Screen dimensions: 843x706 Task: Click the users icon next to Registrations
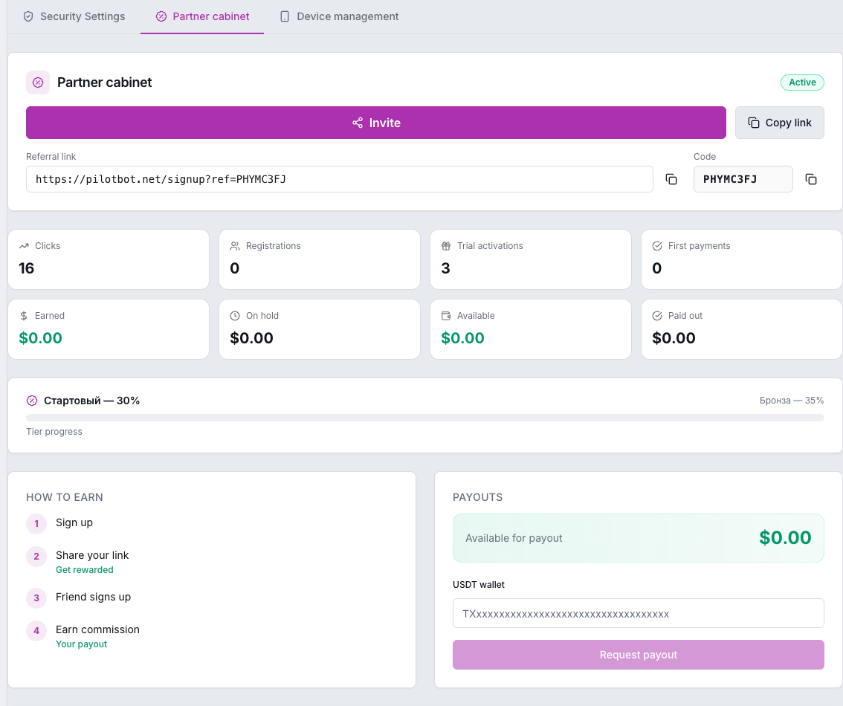[x=235, y=246]
